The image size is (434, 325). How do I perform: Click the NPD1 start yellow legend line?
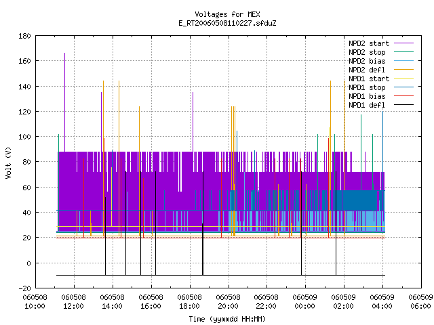click(403, 79)
